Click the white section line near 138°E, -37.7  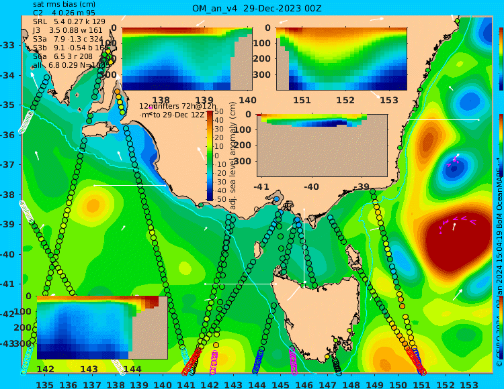(130, 185)
